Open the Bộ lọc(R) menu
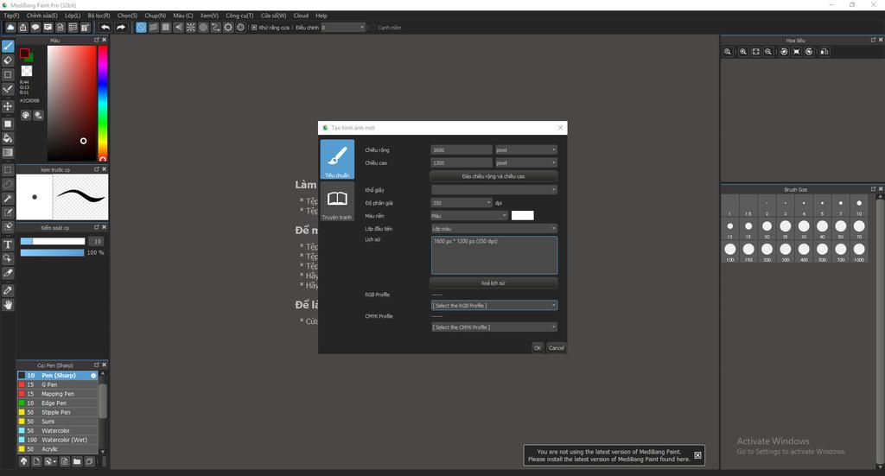 pos(99,16)
